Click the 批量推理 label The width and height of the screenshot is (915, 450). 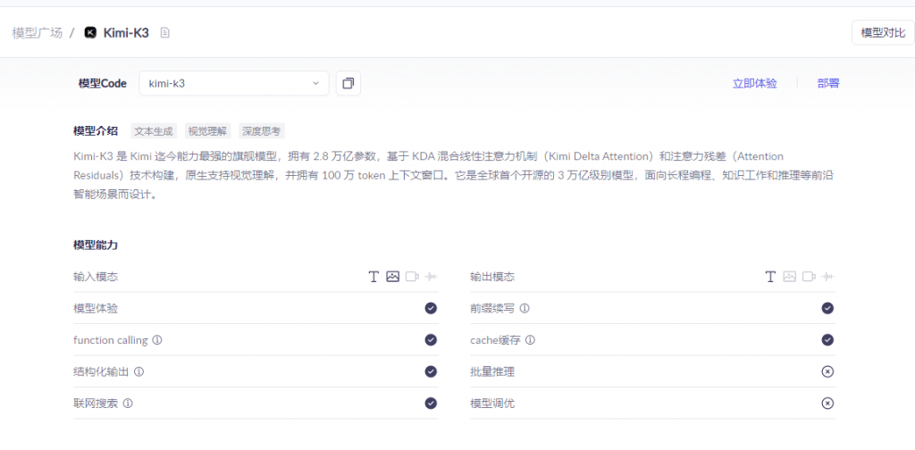pyautogui.click(x=492, y=371)
